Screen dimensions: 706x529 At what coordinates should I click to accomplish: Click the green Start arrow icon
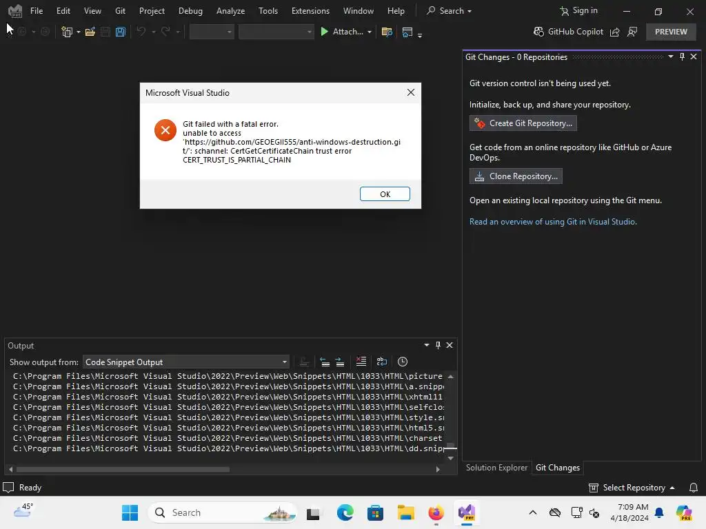(324, 32)
